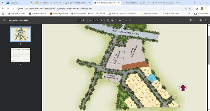Switch to Real Estate in India tab
210x111 pixels.
tap(48, 3)
